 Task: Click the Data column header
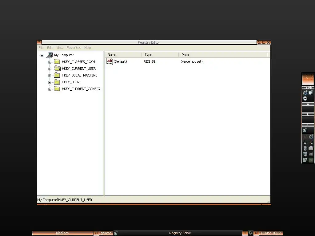[x=223, y=55]
